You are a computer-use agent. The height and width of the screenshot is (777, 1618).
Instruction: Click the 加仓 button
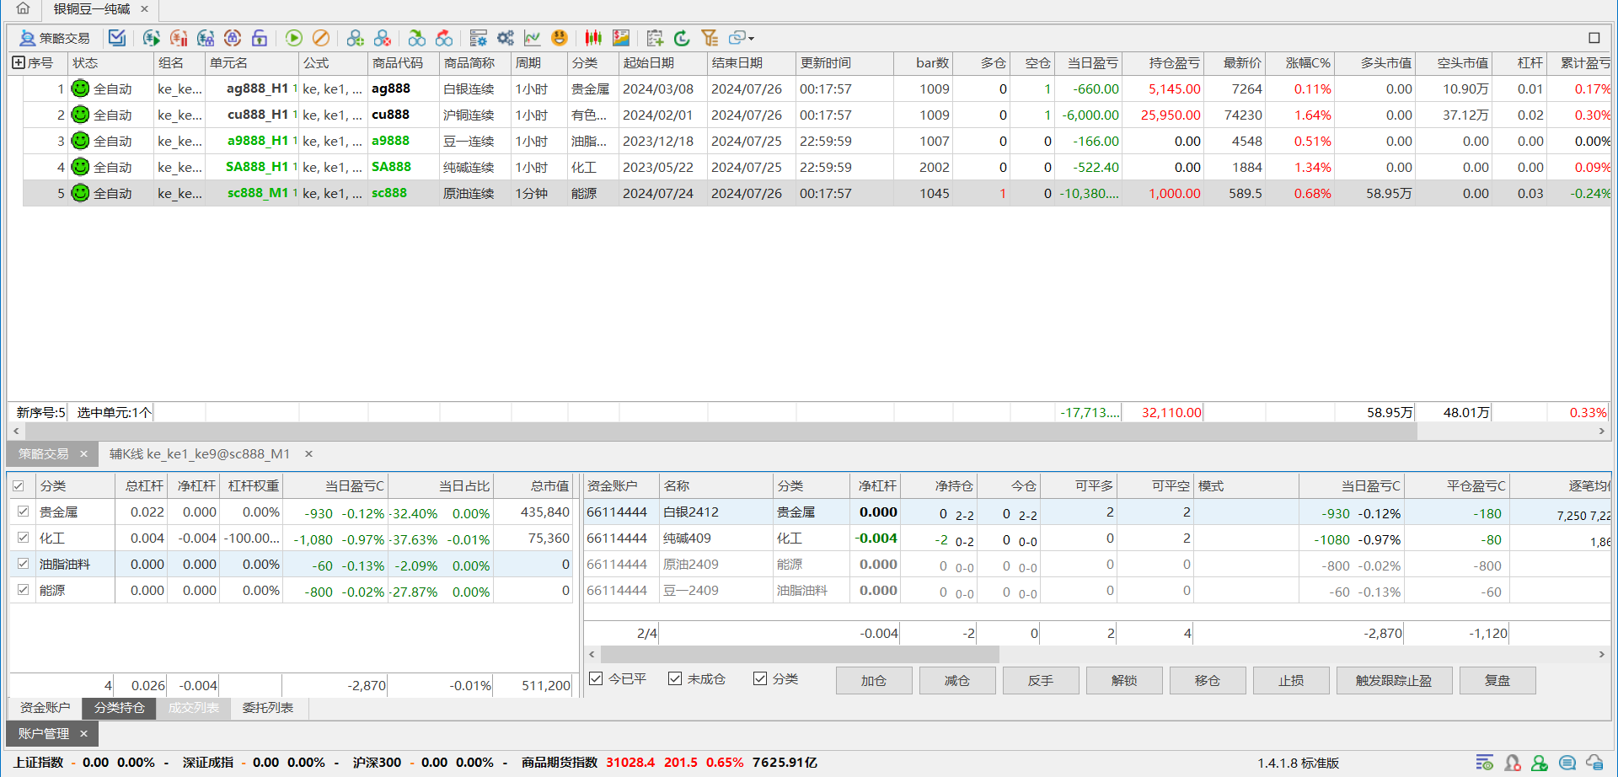pos(874,680)
